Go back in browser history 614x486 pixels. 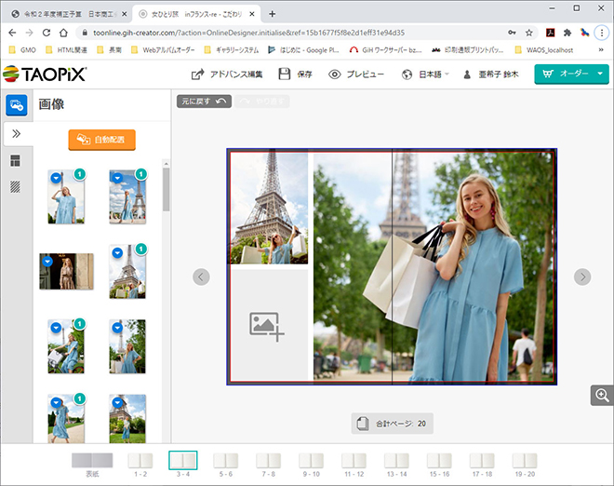point(12,33)
